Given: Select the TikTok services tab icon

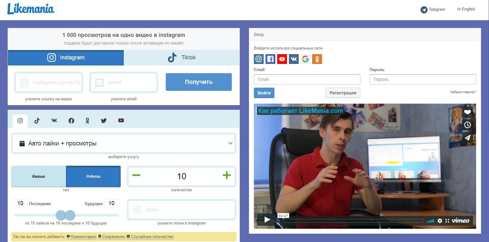Looking at the screenshot, I should [37, 121].
